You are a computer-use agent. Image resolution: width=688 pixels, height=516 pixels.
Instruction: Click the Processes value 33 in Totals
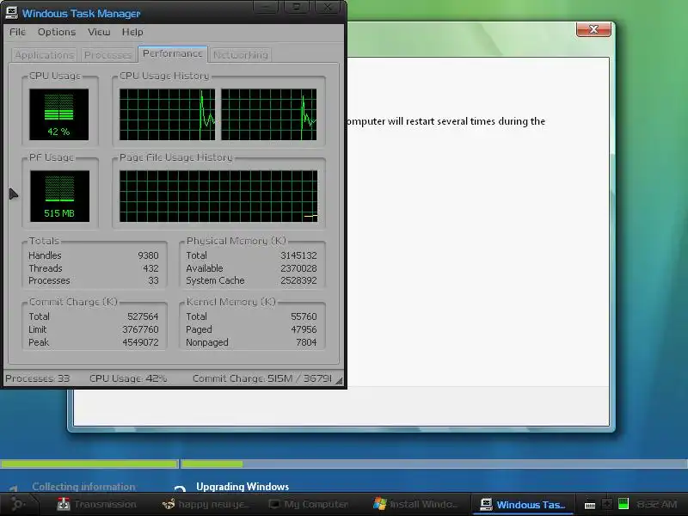pyautogui.click(x=153, y=280)
